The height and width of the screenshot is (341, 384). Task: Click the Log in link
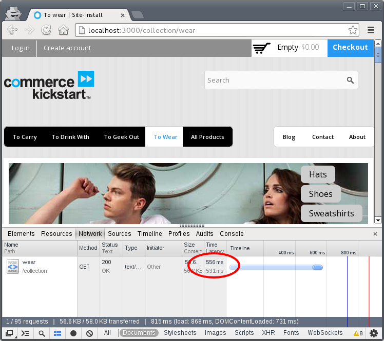(x=21, y=48)
